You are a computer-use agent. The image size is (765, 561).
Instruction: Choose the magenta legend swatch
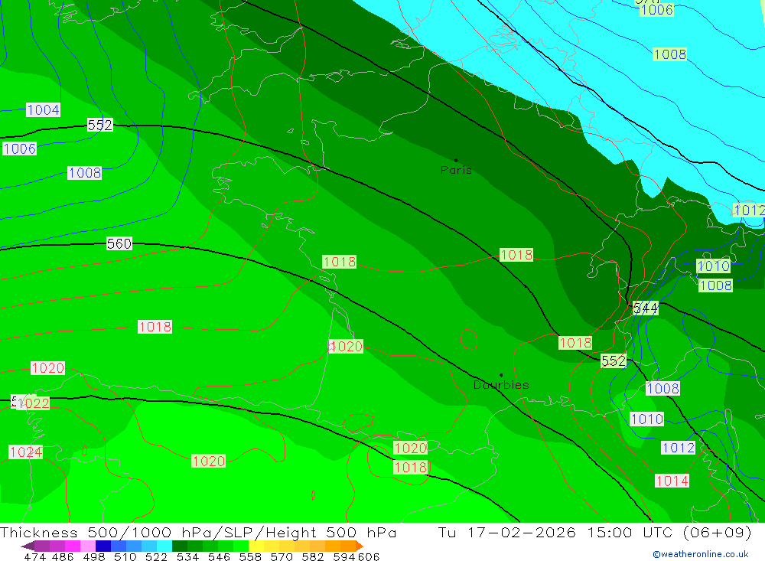click(73, 546)
